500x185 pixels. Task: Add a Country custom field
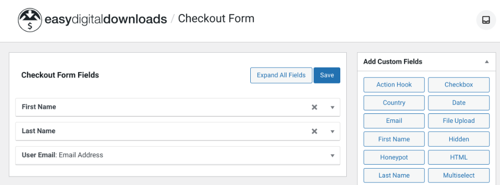coord(394,103)
